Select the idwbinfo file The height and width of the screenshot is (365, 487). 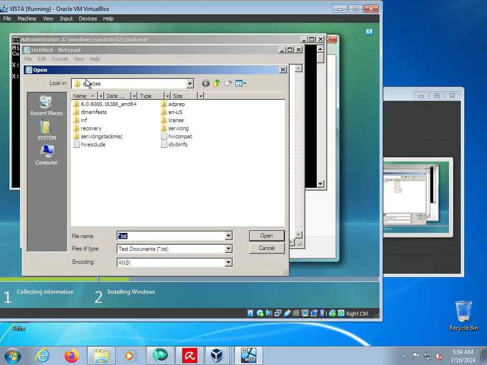pos(174,144)
